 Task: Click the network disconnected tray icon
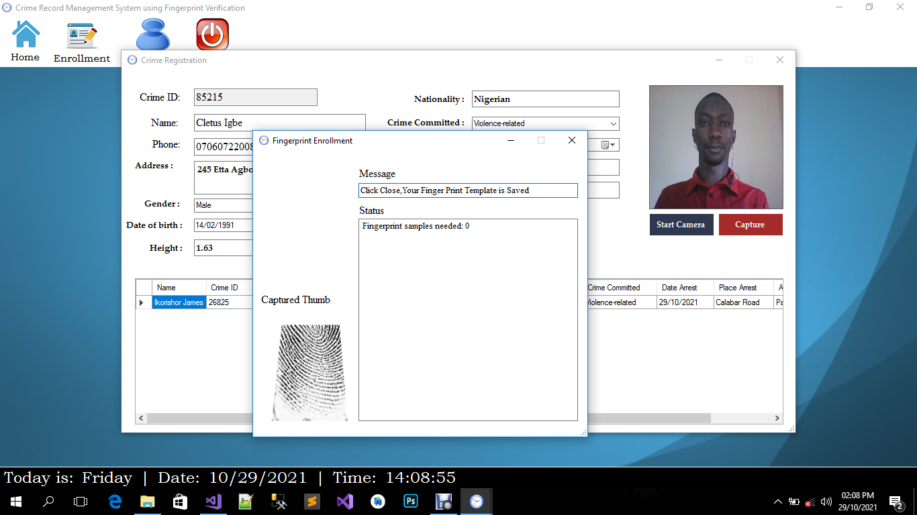coord(810,502)
